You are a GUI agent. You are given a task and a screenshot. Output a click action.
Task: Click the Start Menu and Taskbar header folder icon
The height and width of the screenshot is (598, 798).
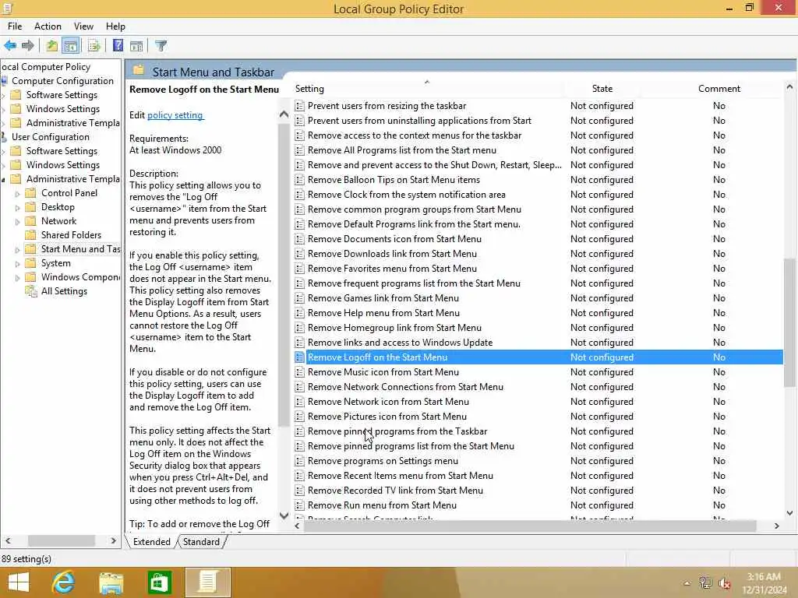point(139,71)
